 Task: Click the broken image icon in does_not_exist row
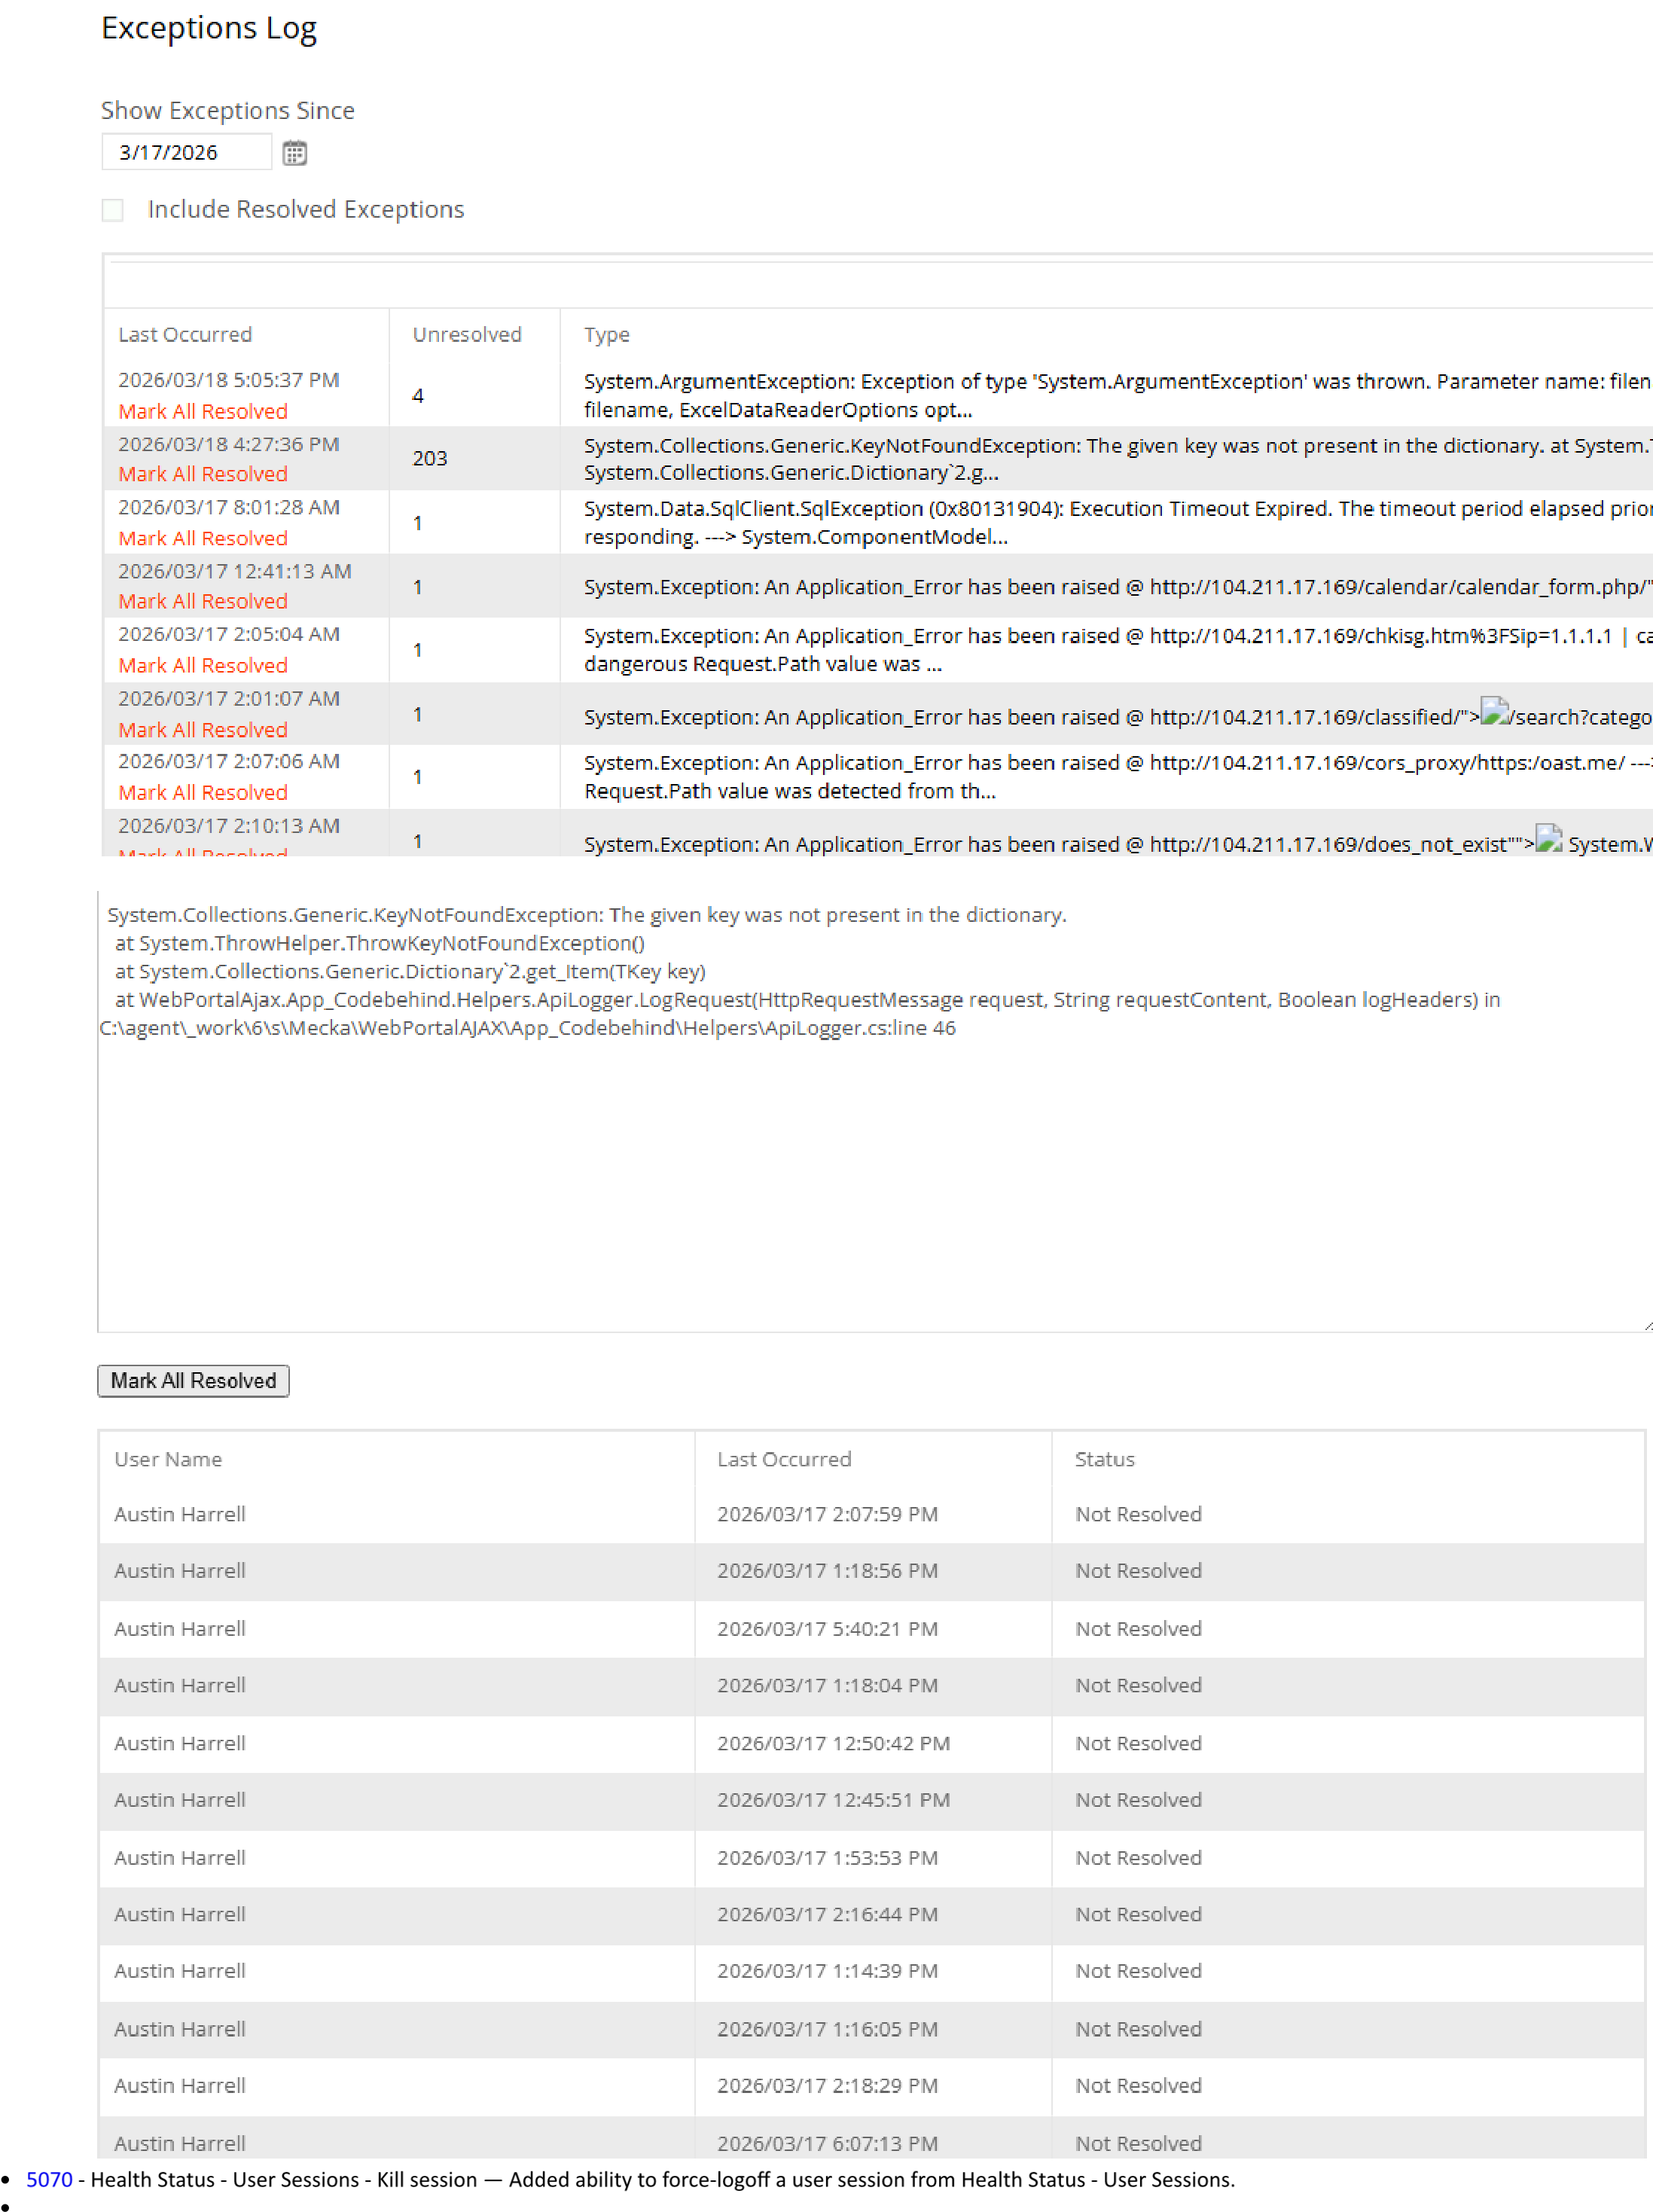point(1549,838)
